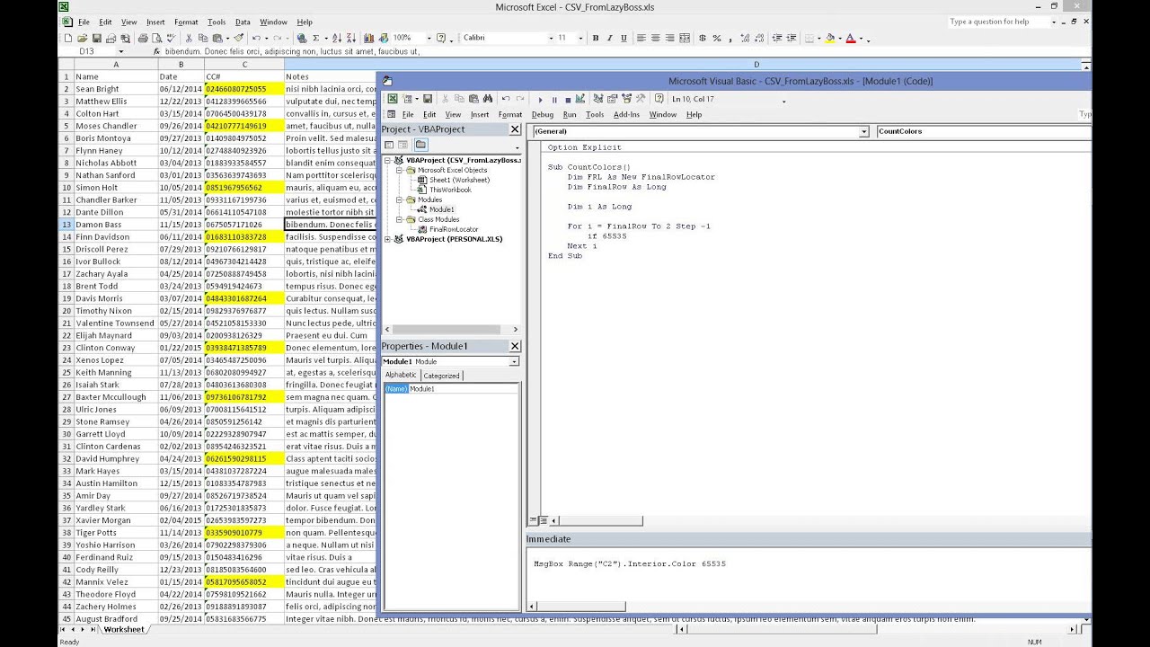
Task: Toggle Center alignment in Excel toolbar
Action: click(656, 38)
